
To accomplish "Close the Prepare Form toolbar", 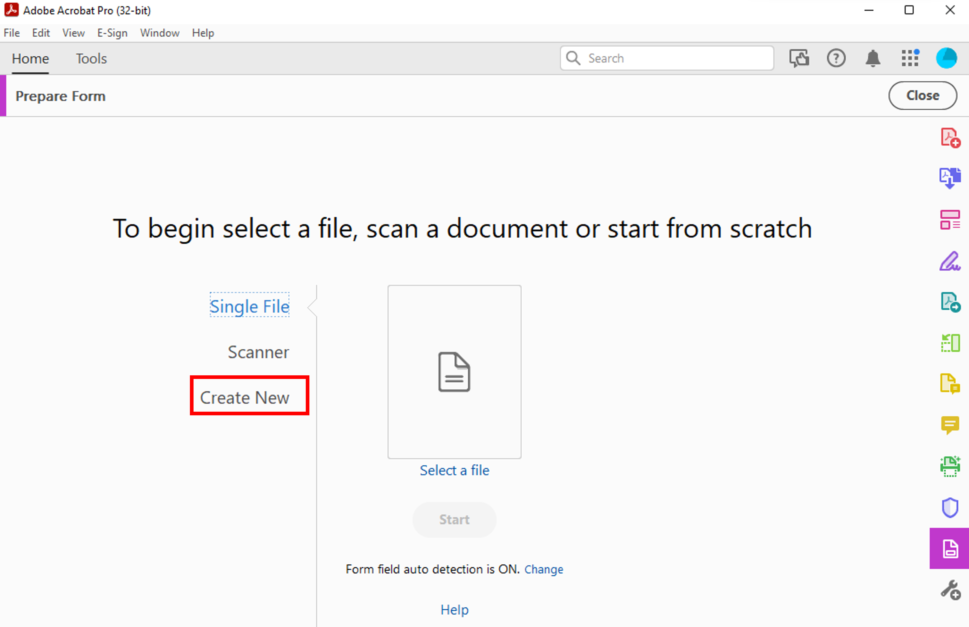I will (x=922, y=95).
